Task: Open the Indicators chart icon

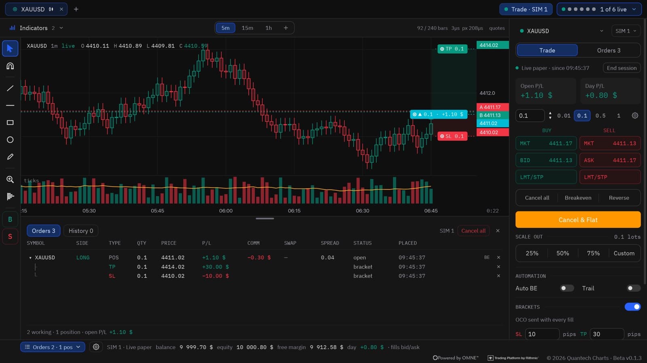Action: click(x=12, y=28)
